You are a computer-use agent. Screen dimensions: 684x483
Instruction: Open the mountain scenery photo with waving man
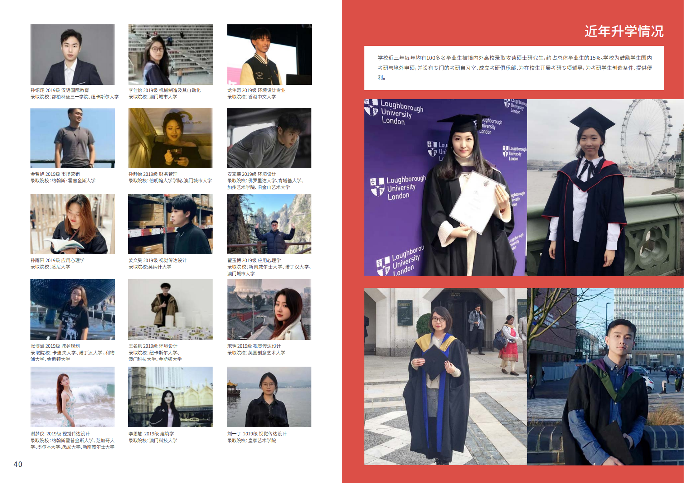tap(269, 224)
